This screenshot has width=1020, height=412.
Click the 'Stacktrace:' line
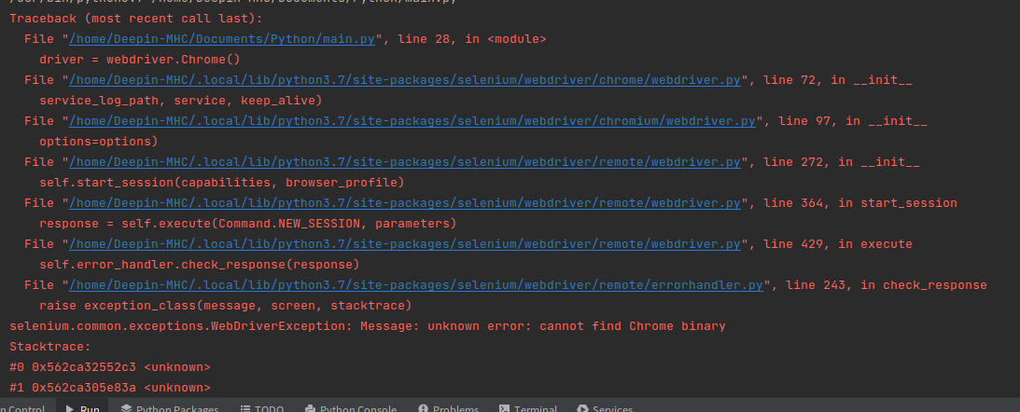click(50, 347)
